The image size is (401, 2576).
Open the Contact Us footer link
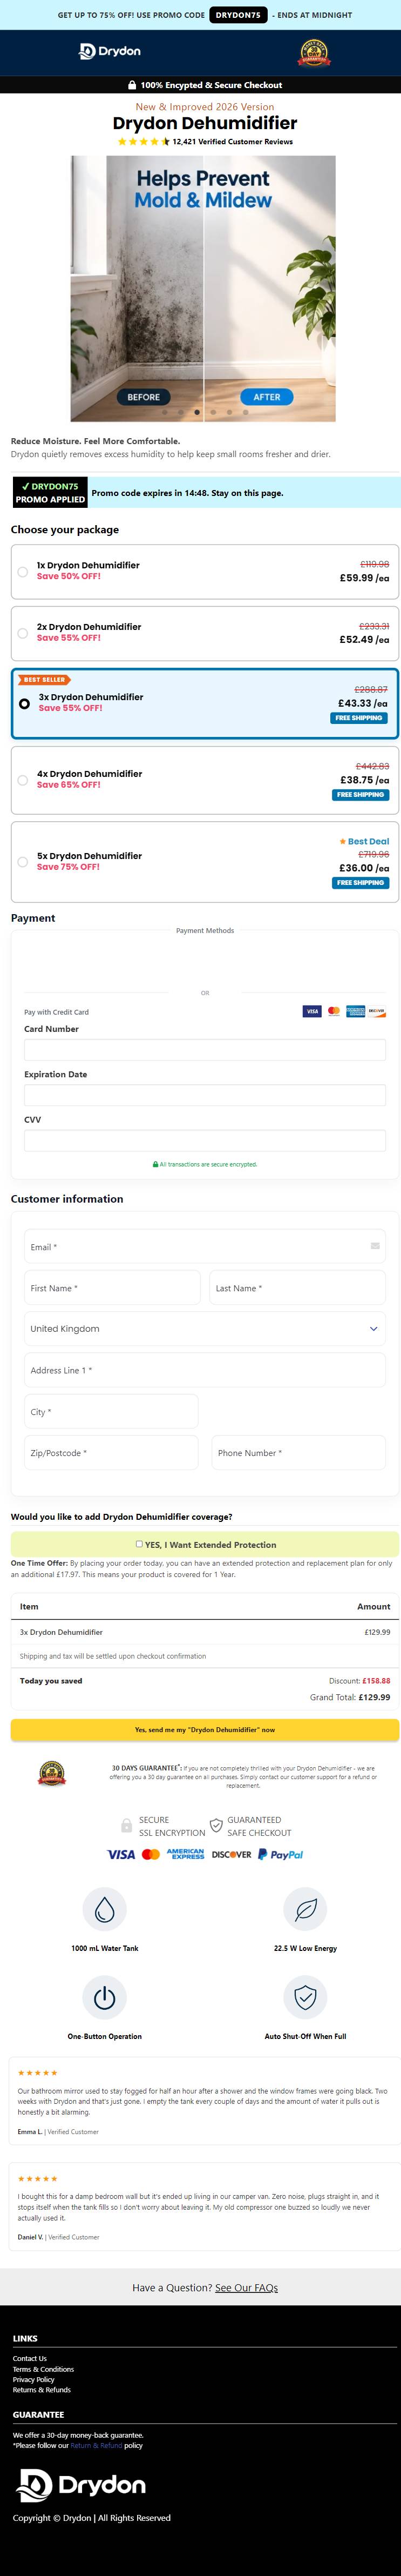tap(30, 2358)
